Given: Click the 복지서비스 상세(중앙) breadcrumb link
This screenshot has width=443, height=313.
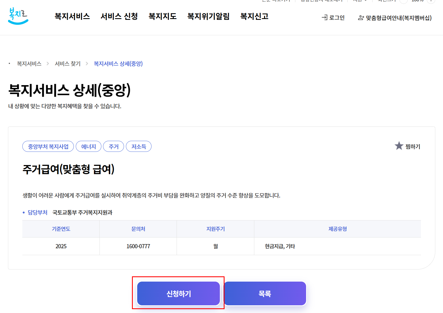Looking at the screenshot, I should (118, 64).
